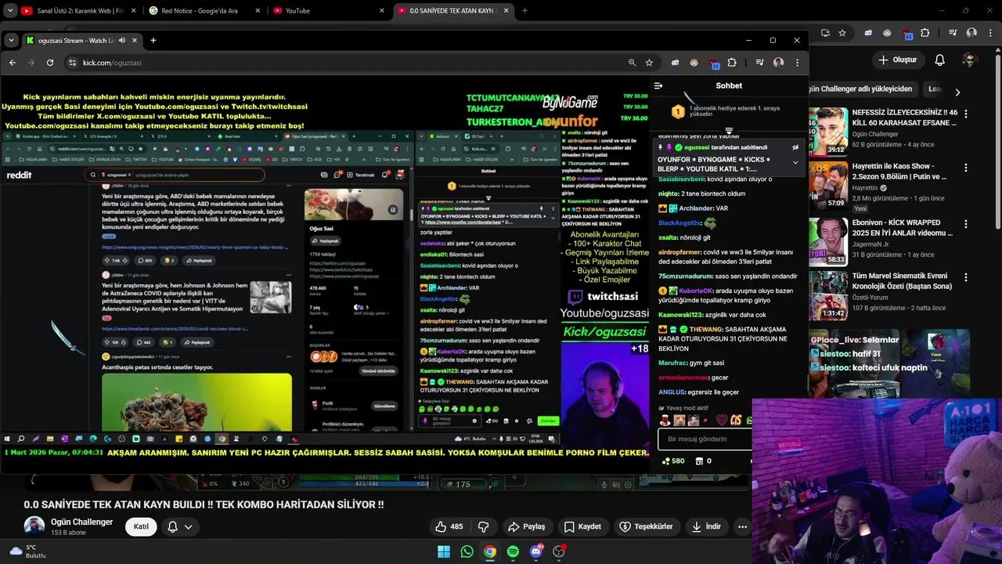Open options for the 'NEFESSİZ İZLEYECEKSİNİZ' video
The width and height of the screenshot is (1002, 564).
(x=965, y=114)
